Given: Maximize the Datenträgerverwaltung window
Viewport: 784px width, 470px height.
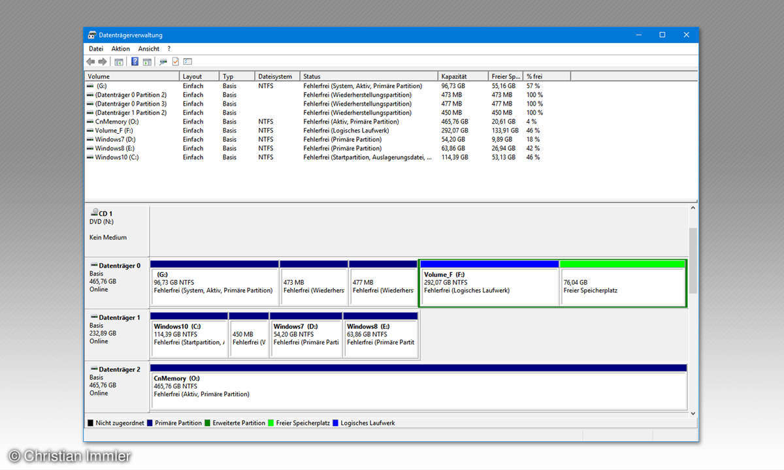Looking at the screenshot, I should pos(662,35).
